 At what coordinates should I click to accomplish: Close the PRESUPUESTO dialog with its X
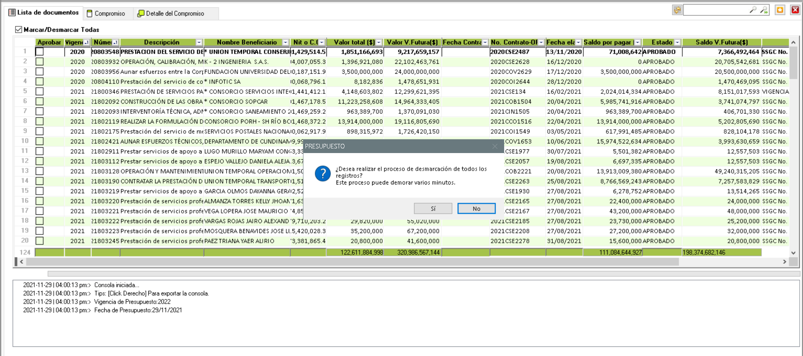point(495,146)
